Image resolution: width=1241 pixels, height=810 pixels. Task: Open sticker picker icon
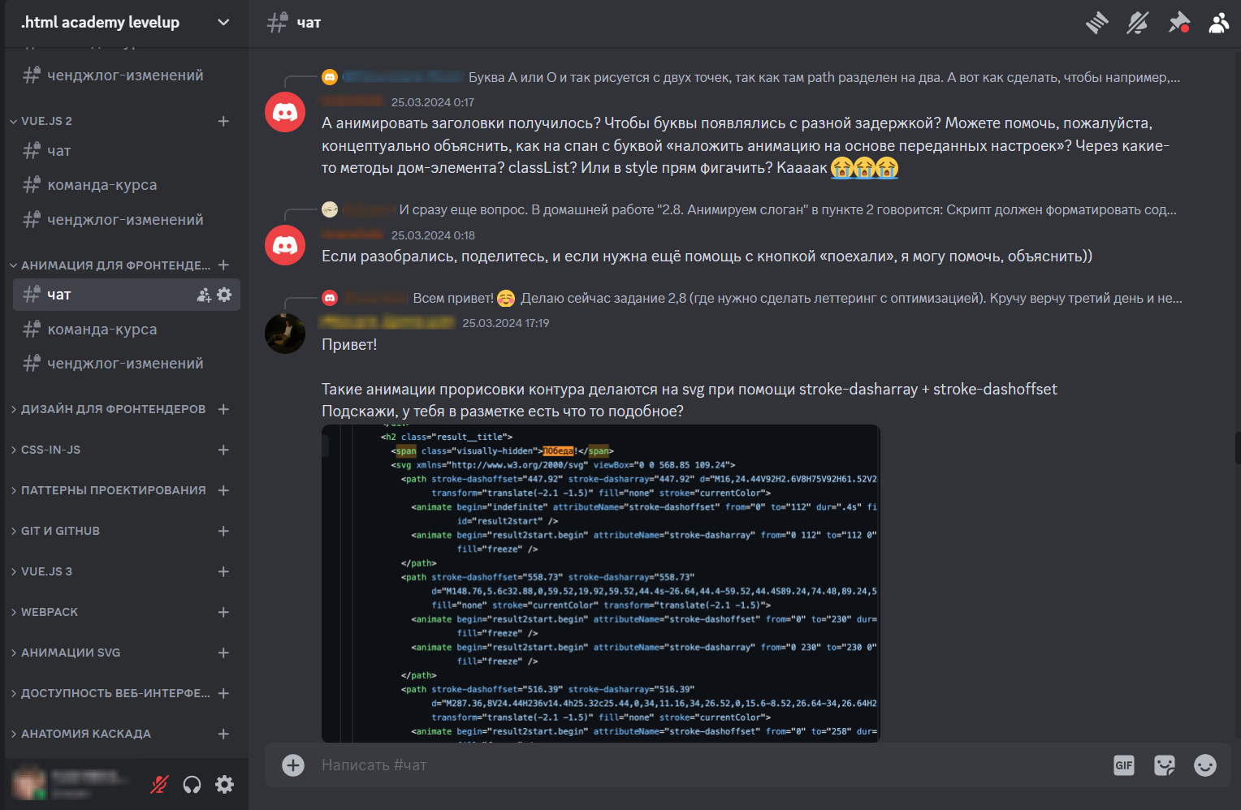tap(1165, 765)
